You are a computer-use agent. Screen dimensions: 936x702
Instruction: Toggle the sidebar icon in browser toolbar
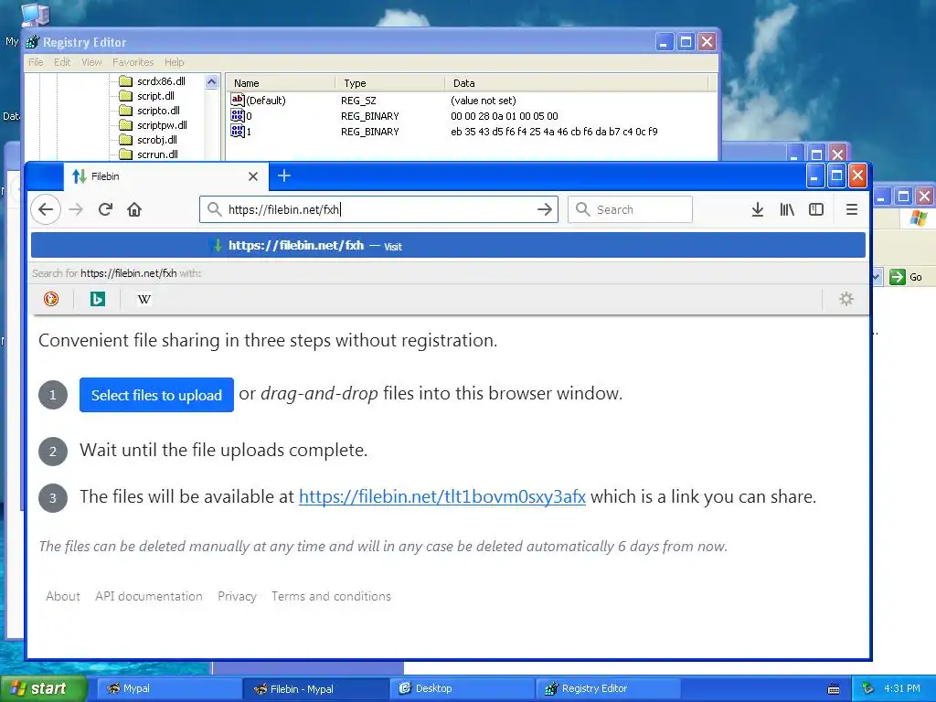[x=816, y=209]
